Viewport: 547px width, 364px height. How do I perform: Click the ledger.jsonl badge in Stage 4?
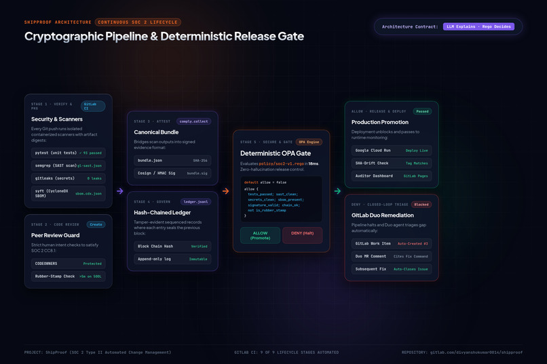[195, 202]
